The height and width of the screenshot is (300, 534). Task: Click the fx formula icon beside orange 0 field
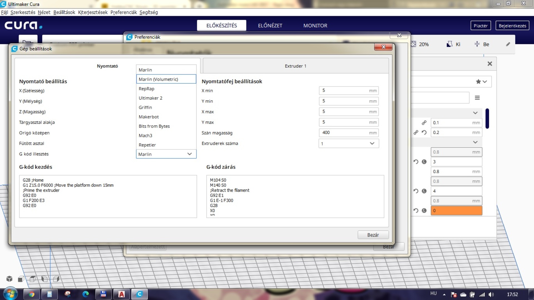[x=424, y=210]
